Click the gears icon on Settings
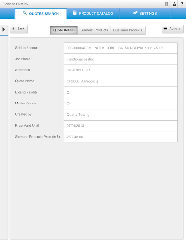This screenshot has width=186, height=242. pos(135,13)
